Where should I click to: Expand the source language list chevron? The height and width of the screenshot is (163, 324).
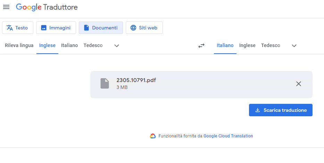coord(117,45)
